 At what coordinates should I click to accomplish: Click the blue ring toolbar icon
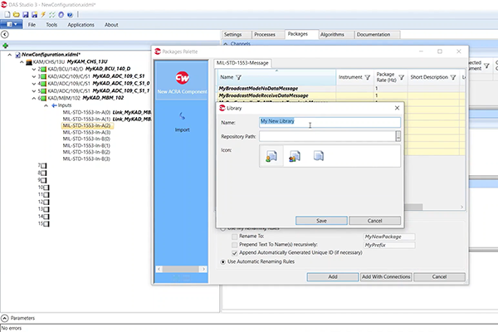[x=61, y=14]
